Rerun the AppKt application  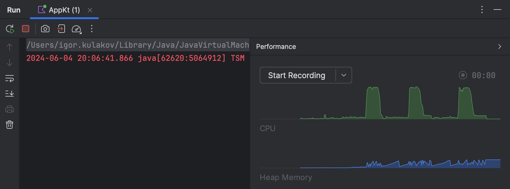click(10, 29)
